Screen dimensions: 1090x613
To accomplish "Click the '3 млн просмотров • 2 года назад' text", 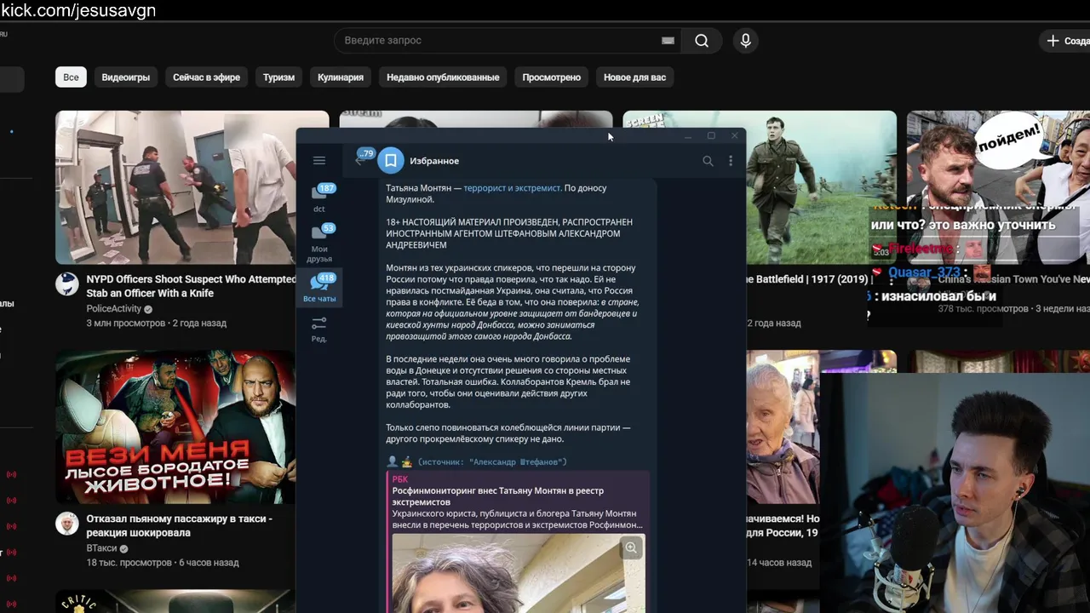I will tap(157, 324).
